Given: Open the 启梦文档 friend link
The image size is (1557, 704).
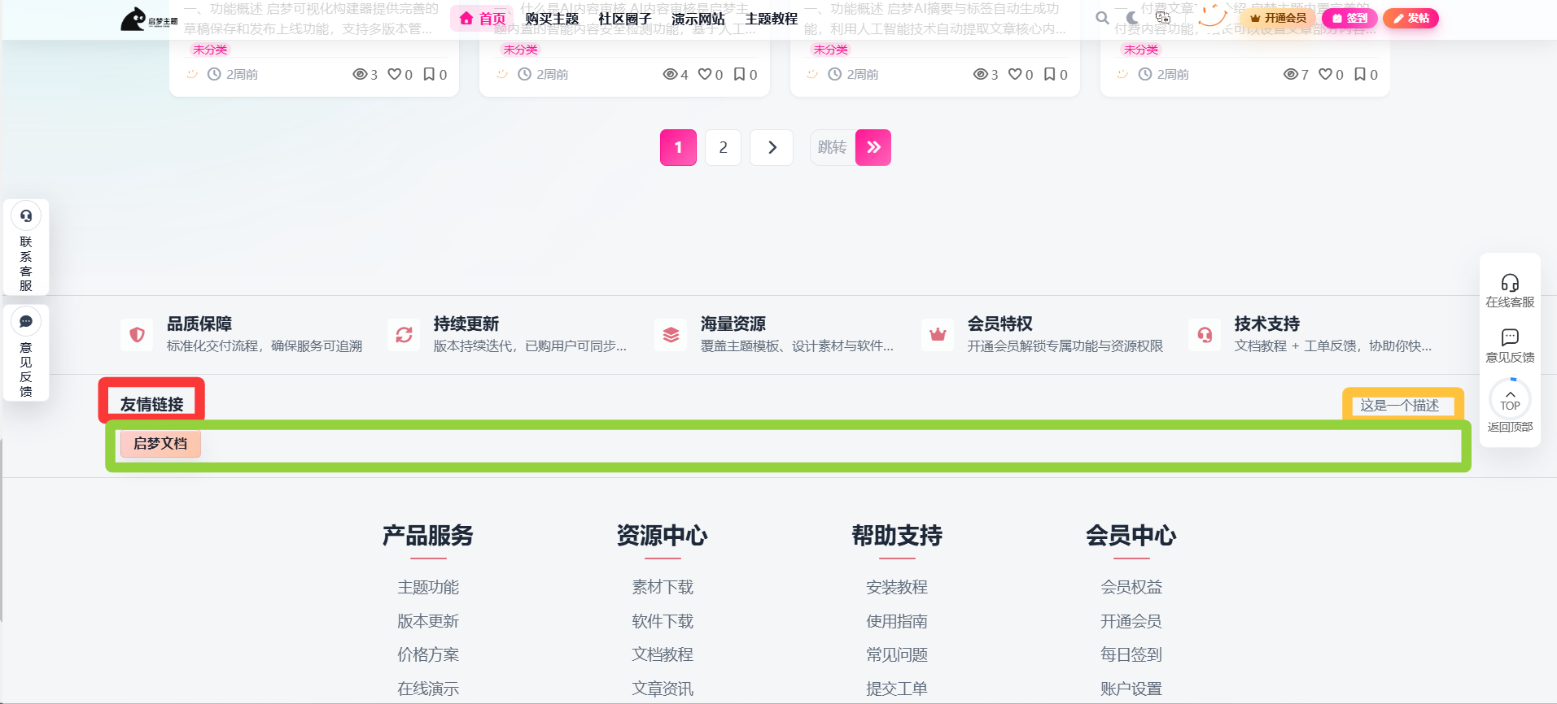Looking at the screenshot, I should coord(160,443).
